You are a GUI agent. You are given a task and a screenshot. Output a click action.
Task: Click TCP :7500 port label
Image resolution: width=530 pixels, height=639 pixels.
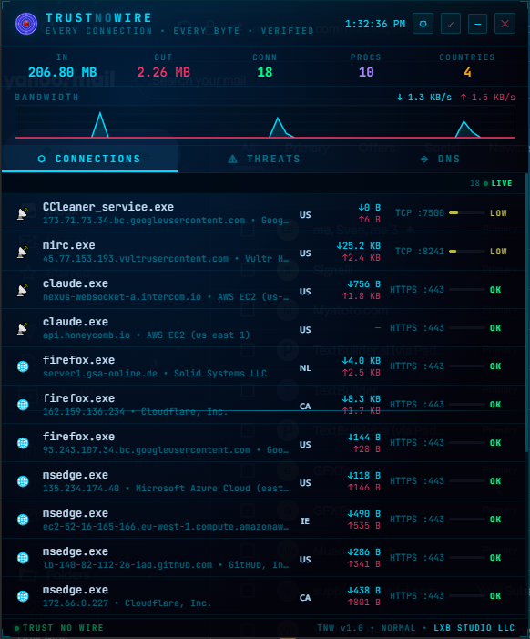420,213
